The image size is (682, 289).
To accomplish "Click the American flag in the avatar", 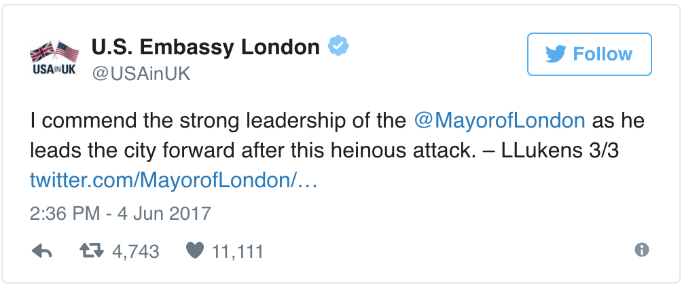I will [x=67, y=52].
